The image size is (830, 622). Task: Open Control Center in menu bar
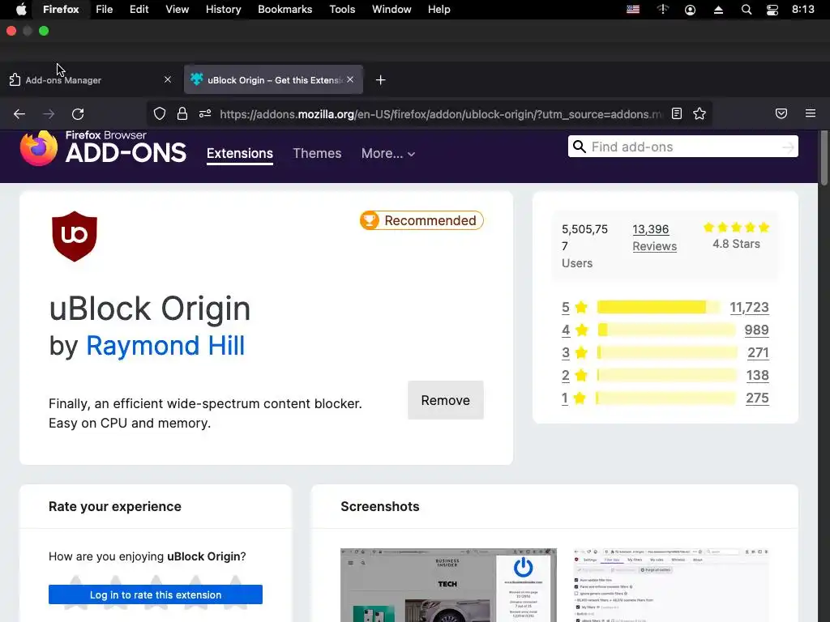click(x=772, y=10)
